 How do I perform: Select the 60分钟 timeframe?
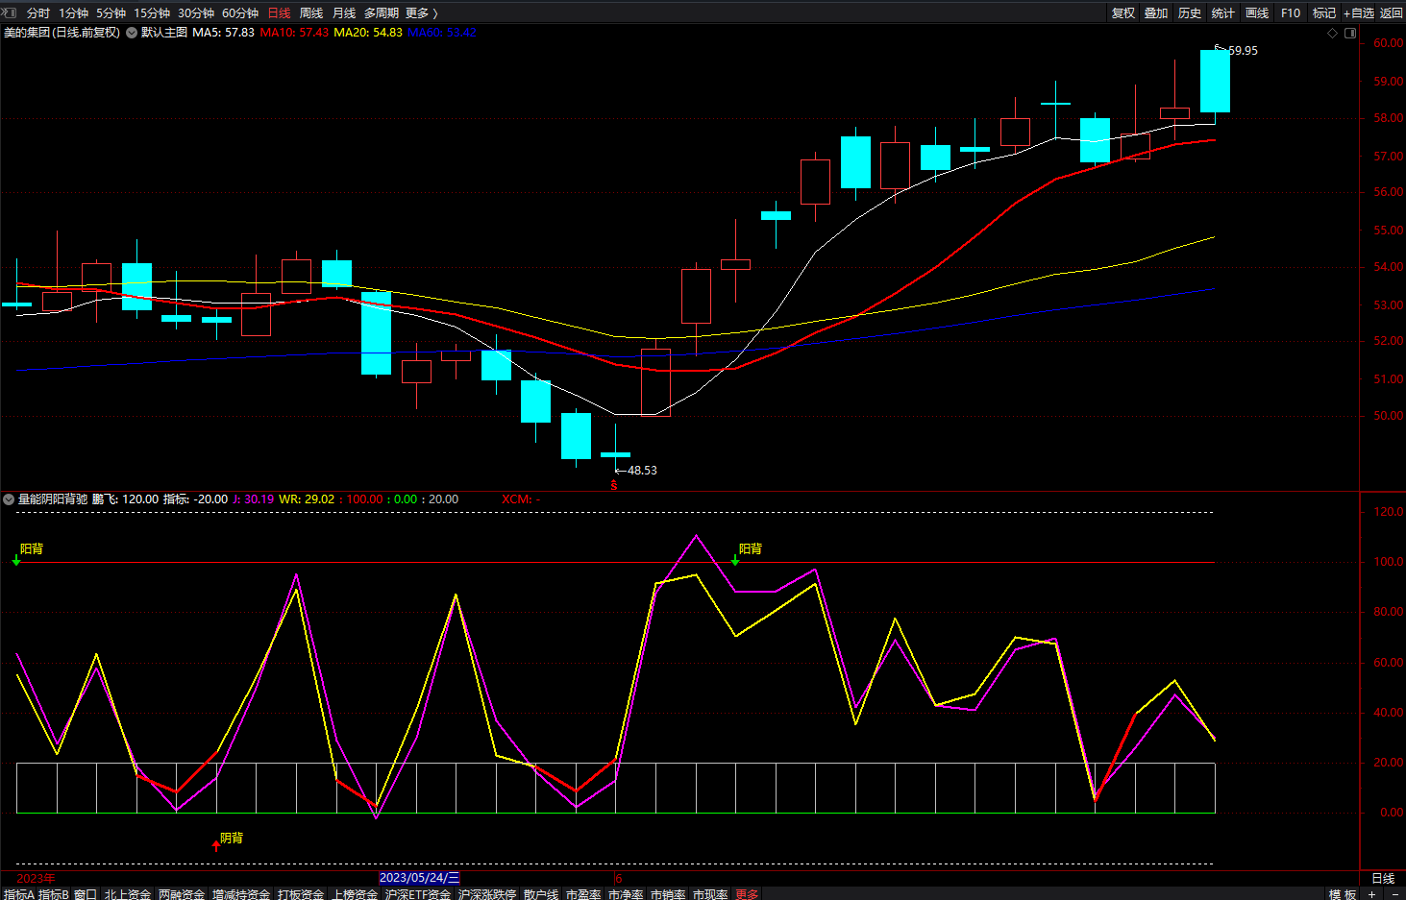click(x=240, y=12)
